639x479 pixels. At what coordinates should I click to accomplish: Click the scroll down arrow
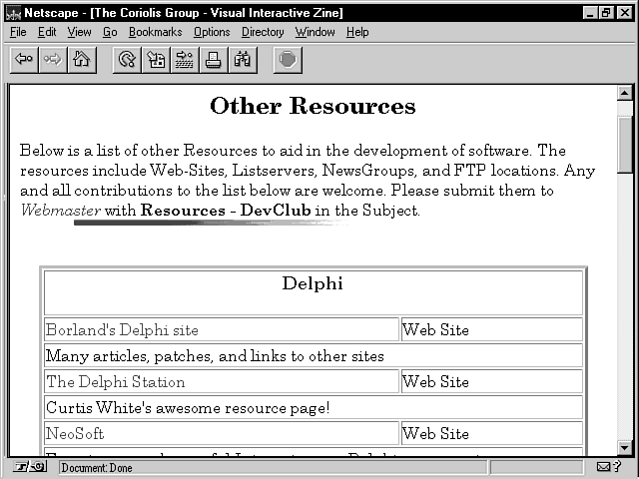point(624,448)
